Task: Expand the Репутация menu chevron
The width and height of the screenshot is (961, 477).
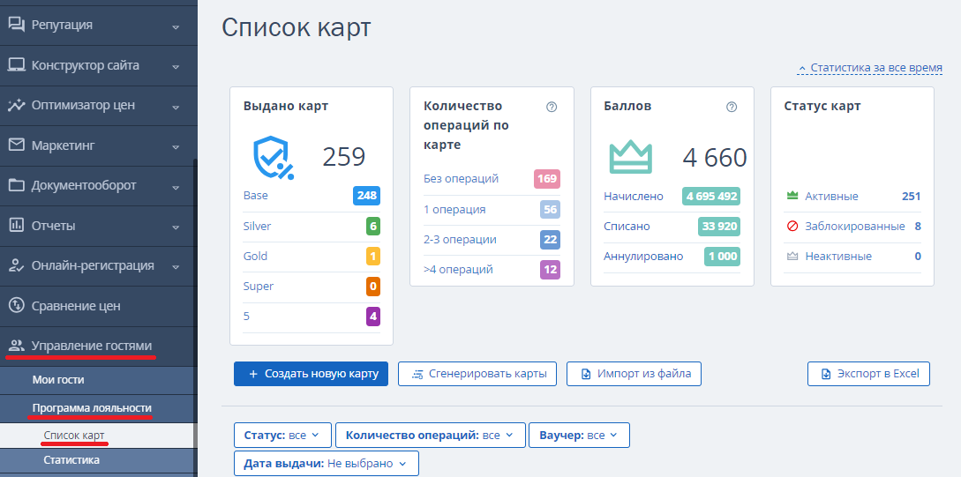Action: pos(176,27)
